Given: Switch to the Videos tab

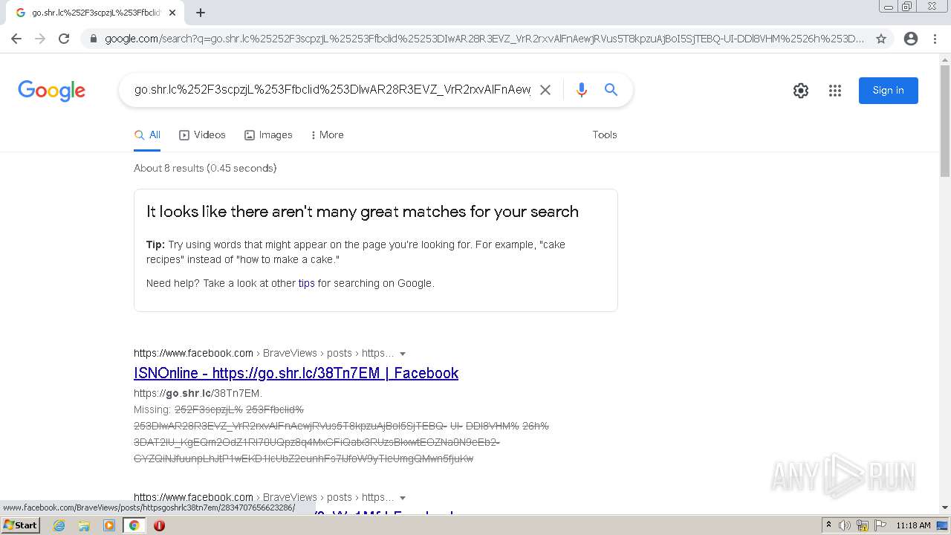Looking at the screenshot, I should click(x=202, y=135).
